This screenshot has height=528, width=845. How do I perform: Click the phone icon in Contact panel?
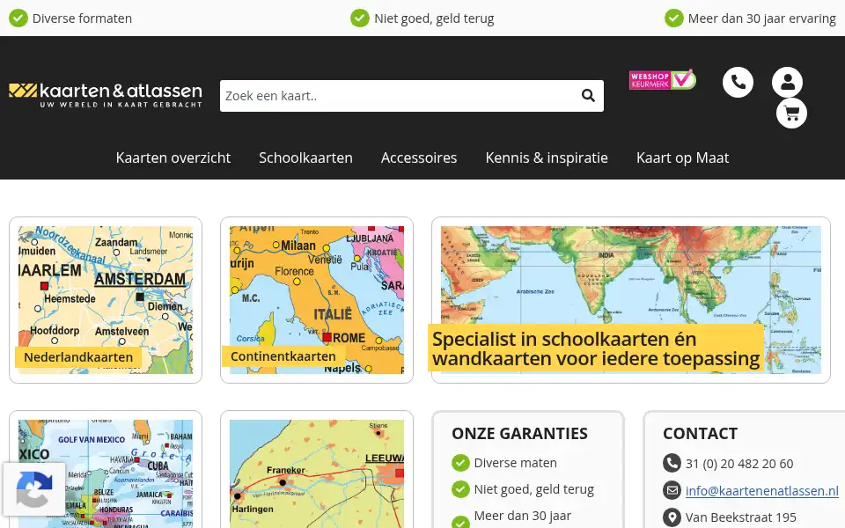tap(672, 464)
